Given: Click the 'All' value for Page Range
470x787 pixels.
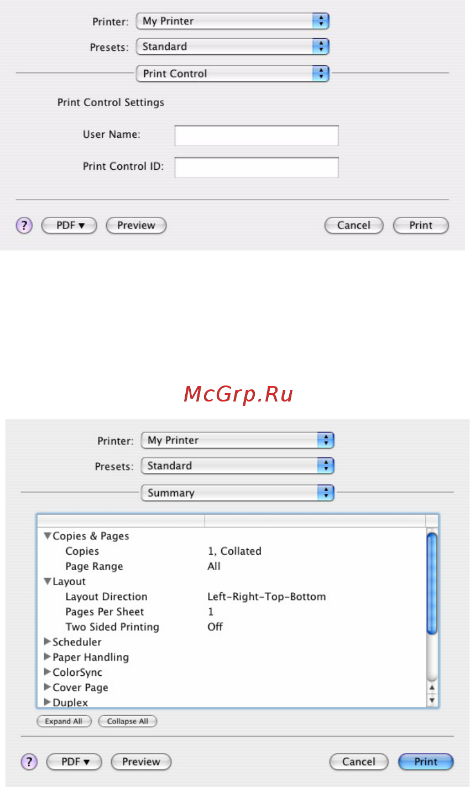Looking at the screenshot, I should (214, 566).
